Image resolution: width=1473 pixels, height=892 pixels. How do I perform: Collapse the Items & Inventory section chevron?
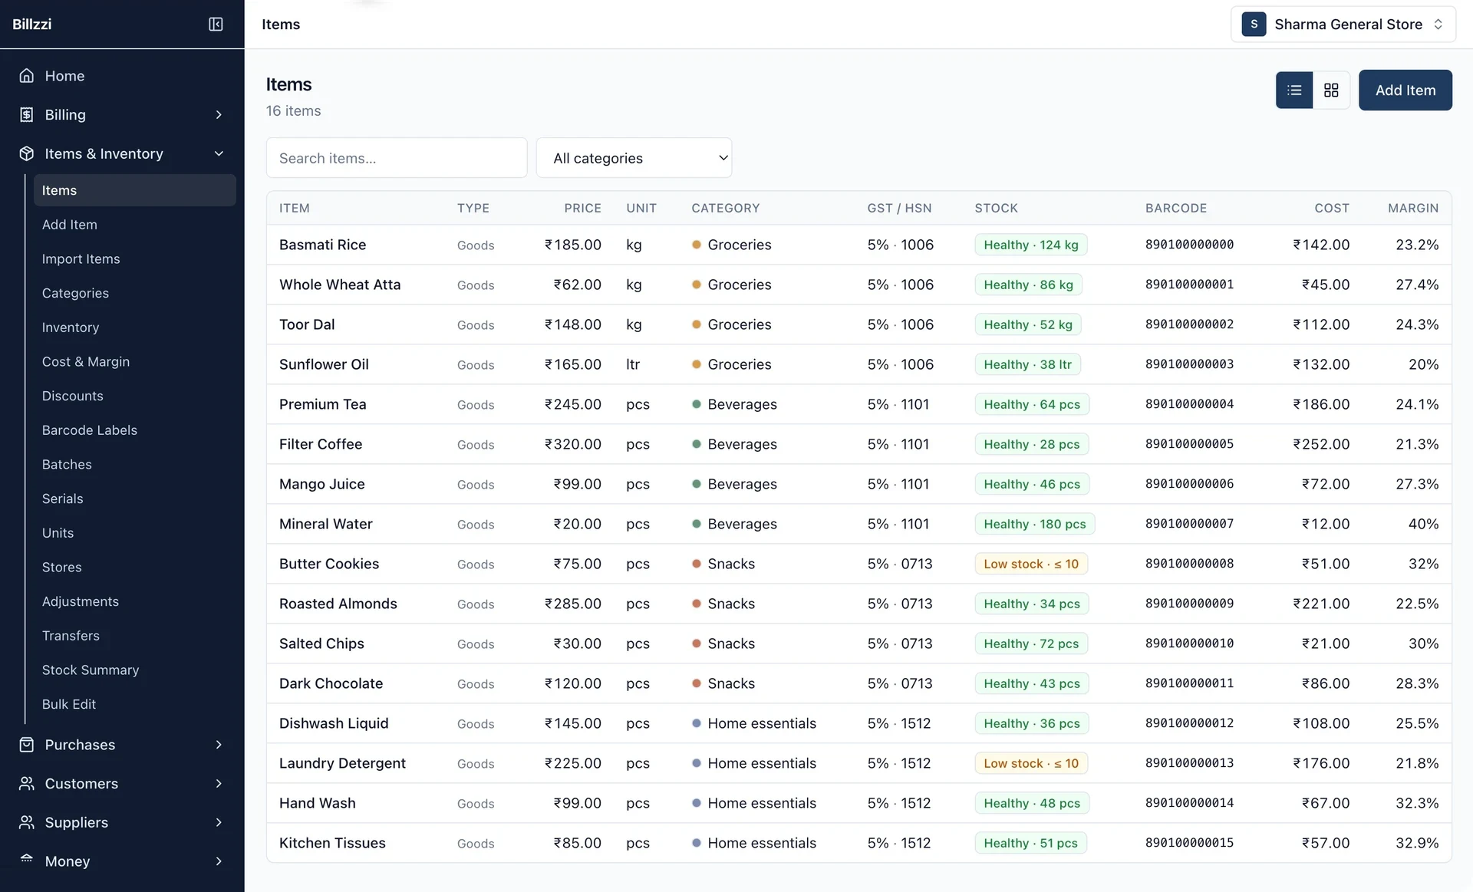point(219,153)
